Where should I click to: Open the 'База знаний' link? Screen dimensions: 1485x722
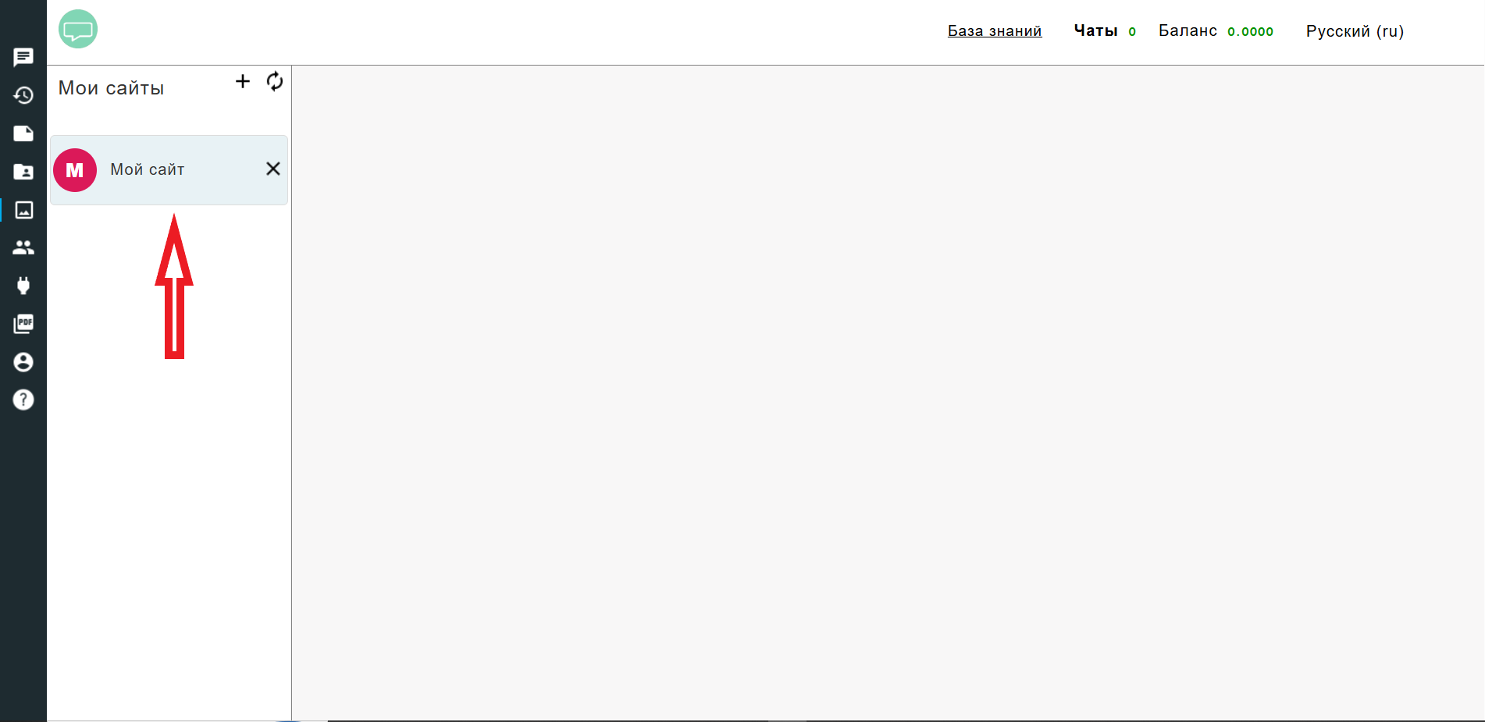pos(995,31)
